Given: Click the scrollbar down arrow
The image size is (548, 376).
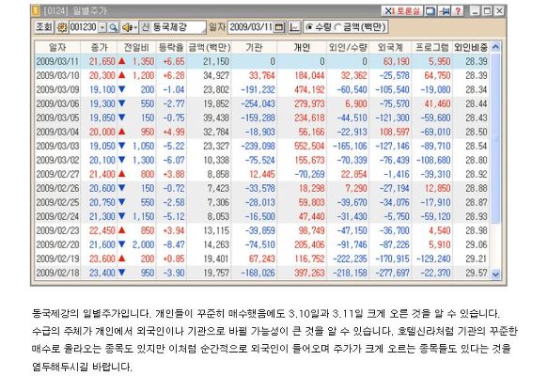Looking at the screenshot, I should [x=495, y=274].
